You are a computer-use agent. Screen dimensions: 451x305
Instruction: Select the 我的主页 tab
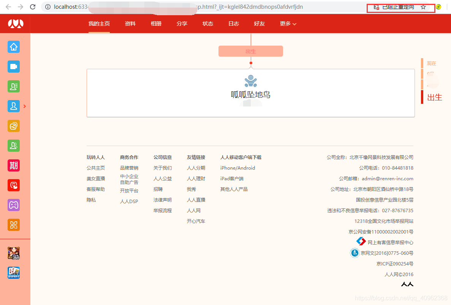coord(99,24)
